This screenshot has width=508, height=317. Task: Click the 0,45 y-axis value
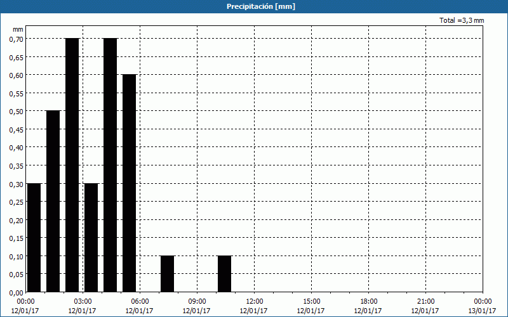tap(17, 129)
